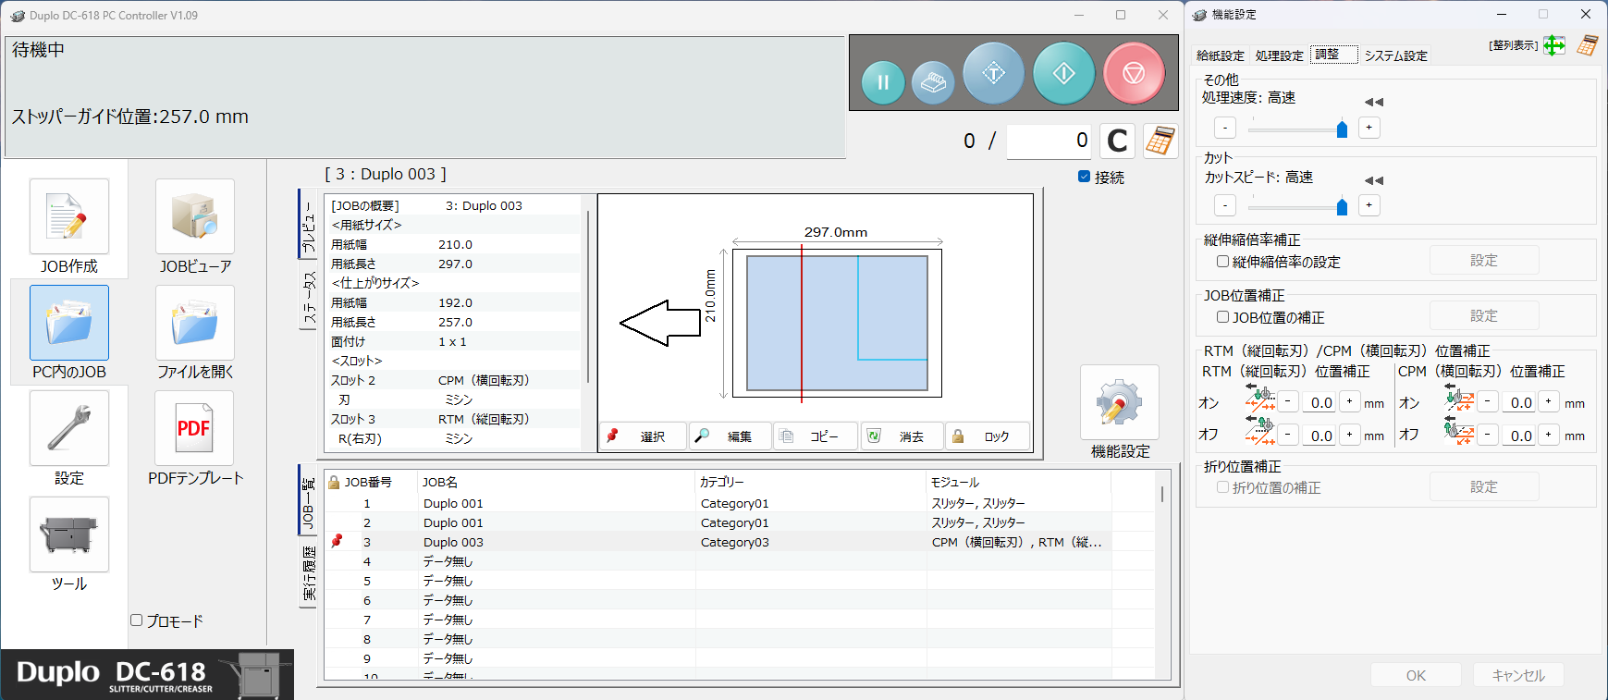Enable 縦伸縮倍率の設定 checkbox

pos(1222,262)
